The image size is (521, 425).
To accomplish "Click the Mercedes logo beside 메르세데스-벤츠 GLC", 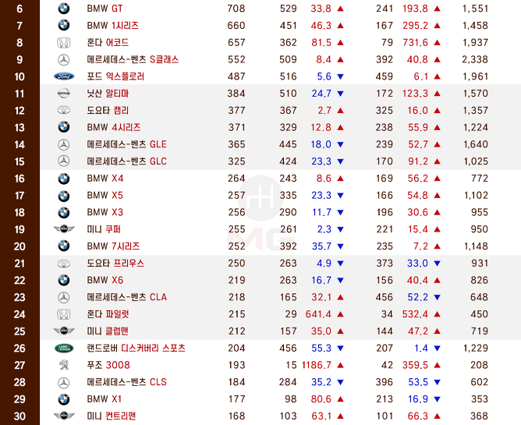I will 64,161.
